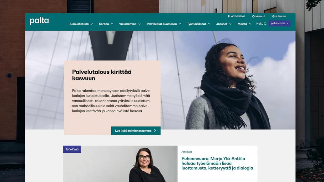Open the Vaikutamme dropdown arrow
The width and height of the screenshot is (324, 182).
point(139,24)
